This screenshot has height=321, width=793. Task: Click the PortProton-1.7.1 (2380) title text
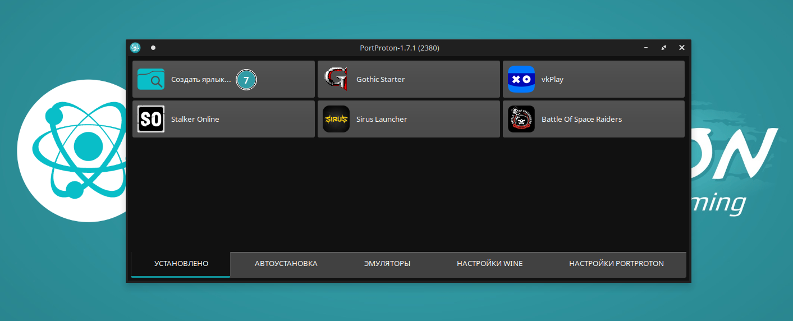(400, 48)
